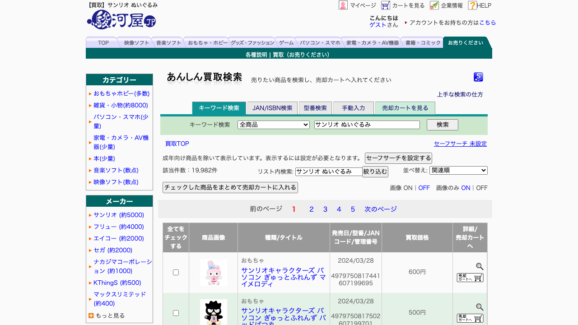The height and width of the screenshot is (325, 578).
Task: Go to results page 3
Action: pos(325,209)
